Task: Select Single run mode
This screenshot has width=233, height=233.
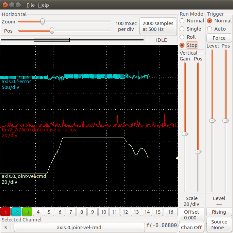Action: point(190,29)
